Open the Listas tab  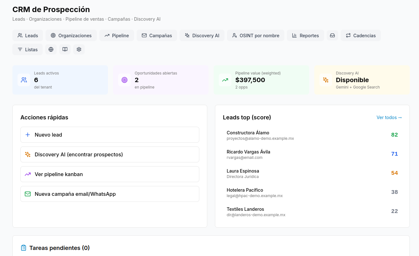(x=27, y=49)
